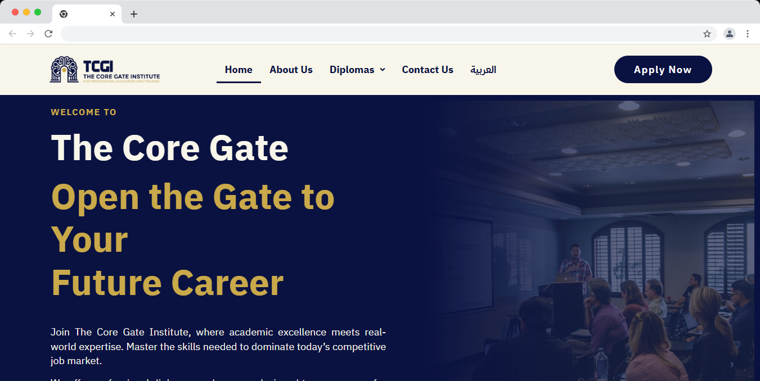Image resolution: width=760 pixels, height=381 pixels.
Task: Click 'Open the Gate to Your Future Career' headline
Action: pyautogui.click(x=193, y=240)
